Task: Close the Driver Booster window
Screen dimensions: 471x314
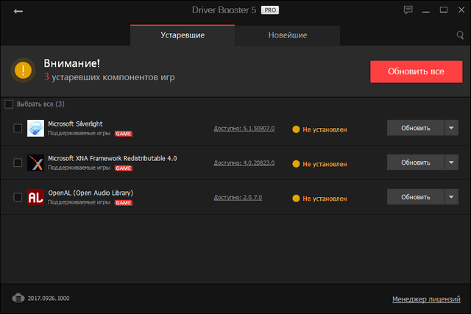Action: [461, 10]
